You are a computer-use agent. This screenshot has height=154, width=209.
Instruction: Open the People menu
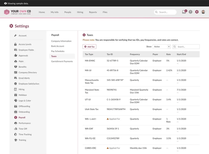pos(68,12)
